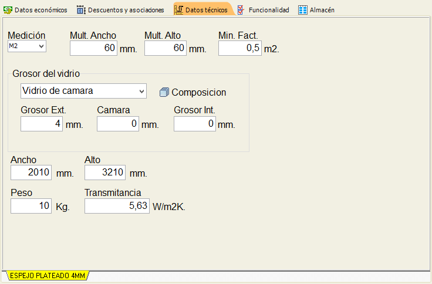Image resolution: width=432 pixels, height=284 pixels.
Task: Expand the Vidrio de camara combo box
Action: (83, 91)
